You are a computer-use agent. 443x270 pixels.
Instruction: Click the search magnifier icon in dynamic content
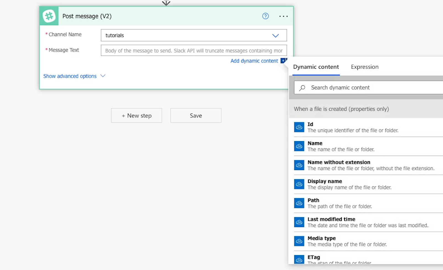[302, 88]
